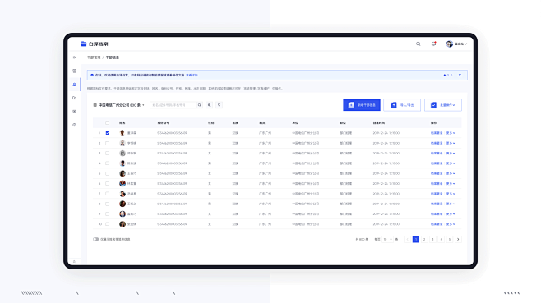
Task: Click the current breadcrumb page title
Action: [x=112, y=57]
